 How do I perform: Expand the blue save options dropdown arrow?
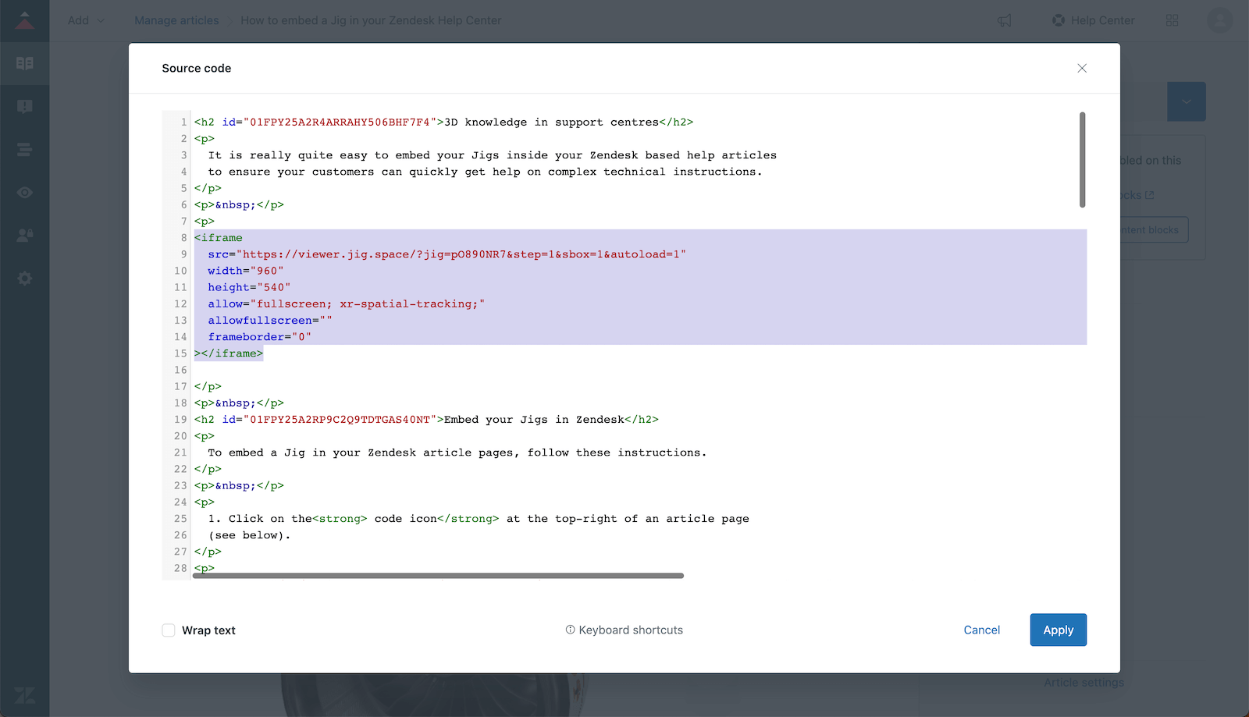point(1187,101)
